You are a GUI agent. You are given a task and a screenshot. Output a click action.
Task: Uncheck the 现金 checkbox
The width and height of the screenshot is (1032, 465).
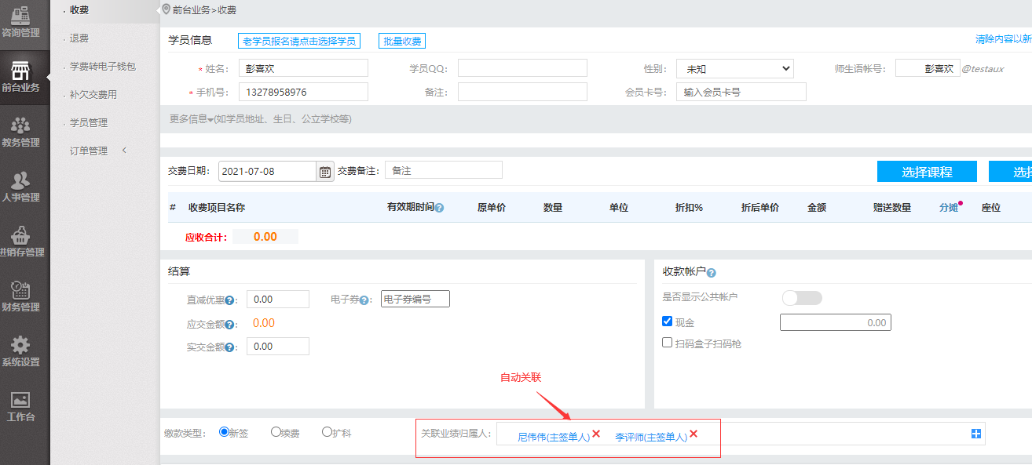(x=668, y=322)
